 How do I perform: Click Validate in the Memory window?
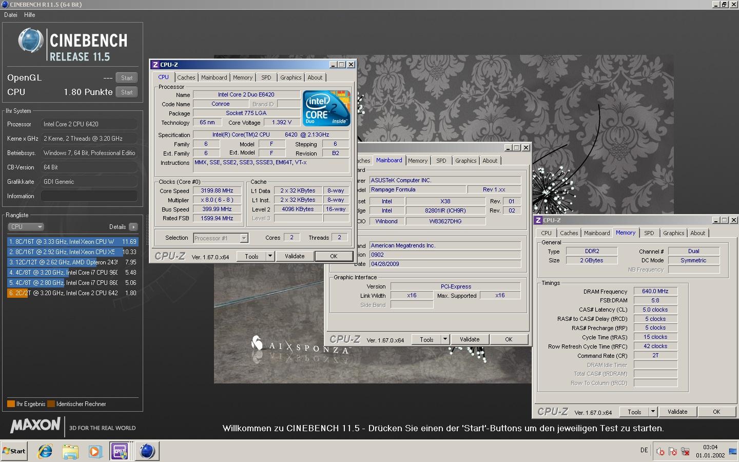click(x=677, y=412)
